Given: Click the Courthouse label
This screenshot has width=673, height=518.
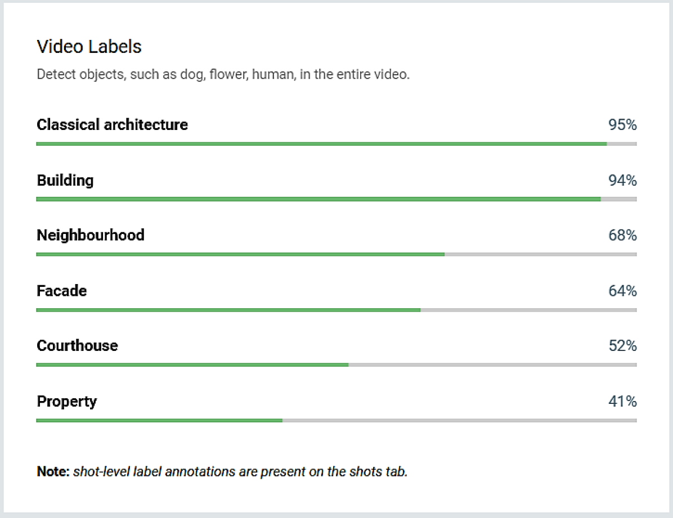Looking at the screenshot, I should pyautogui.click(x=78, y=345).
